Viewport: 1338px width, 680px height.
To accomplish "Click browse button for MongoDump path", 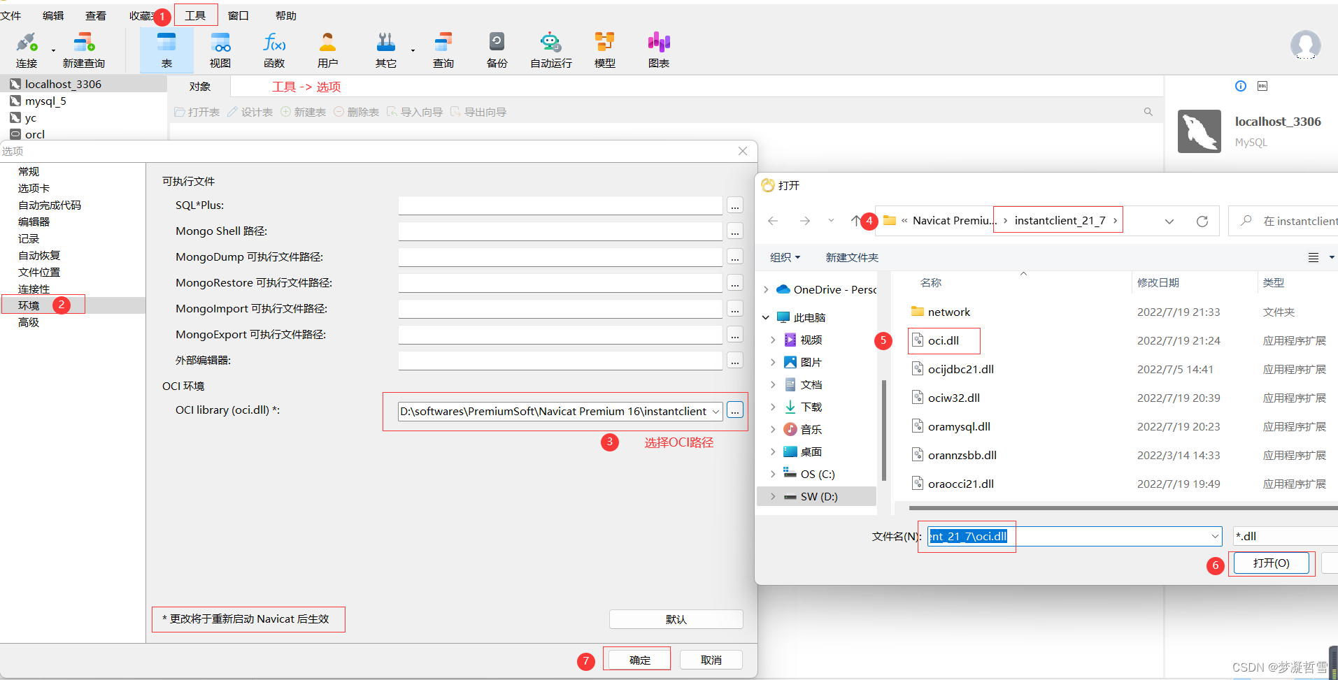I will [x=734, y=257].
